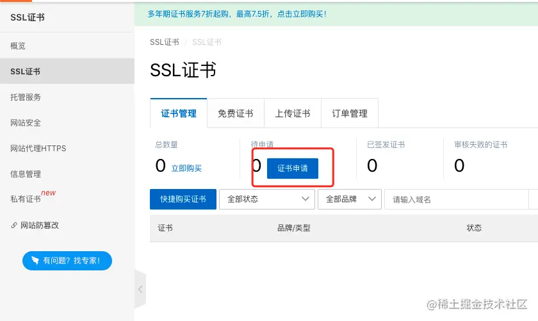Click the 证书申请 button
The width and height of the screenshot is (538, 321).
coord(293,169)
